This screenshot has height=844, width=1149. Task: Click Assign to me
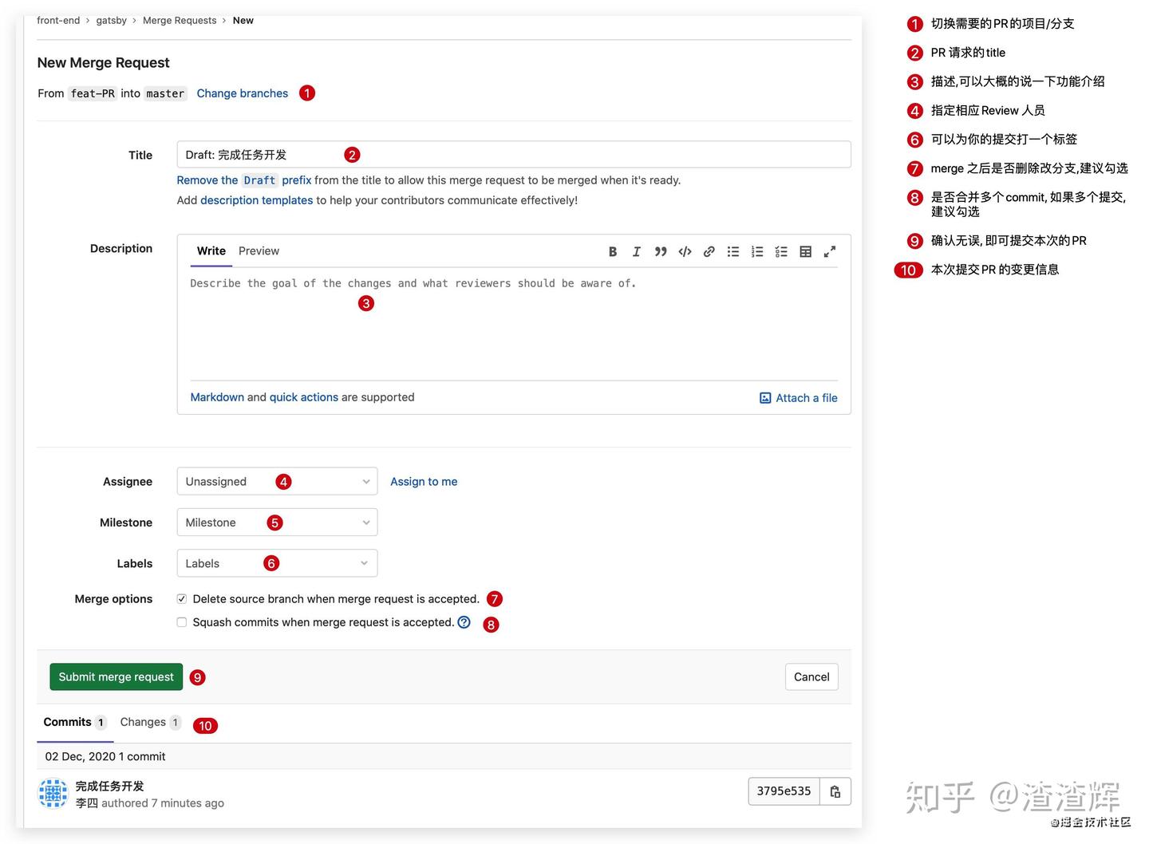[424, 481]
